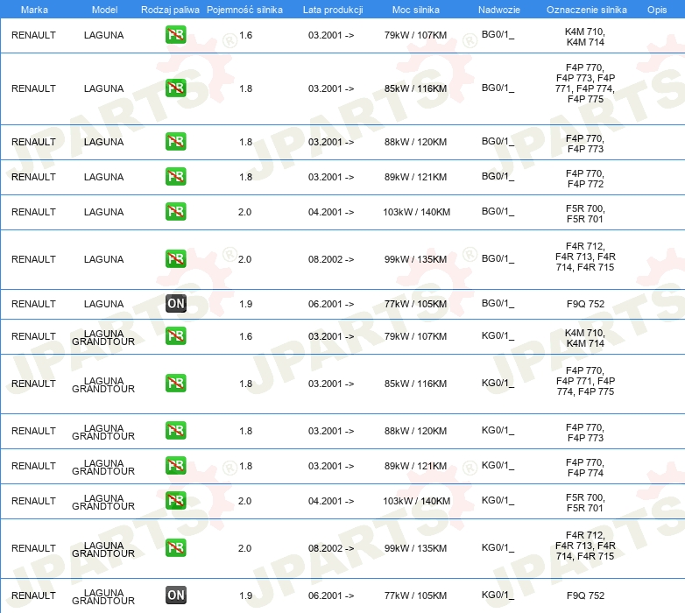Click the diesel ON icon for Laguna 1.9 hatchback

click(x=175, y=304)
